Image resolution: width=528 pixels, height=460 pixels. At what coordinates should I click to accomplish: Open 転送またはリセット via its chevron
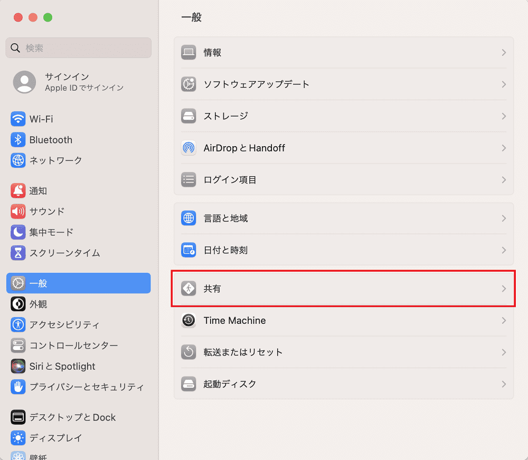pyautogui.click(x=504, y=352)
